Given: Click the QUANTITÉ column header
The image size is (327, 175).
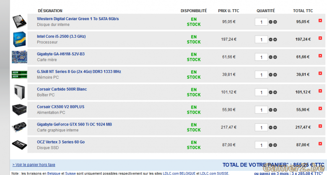Looking at the screenshot, I should (266, 11).
